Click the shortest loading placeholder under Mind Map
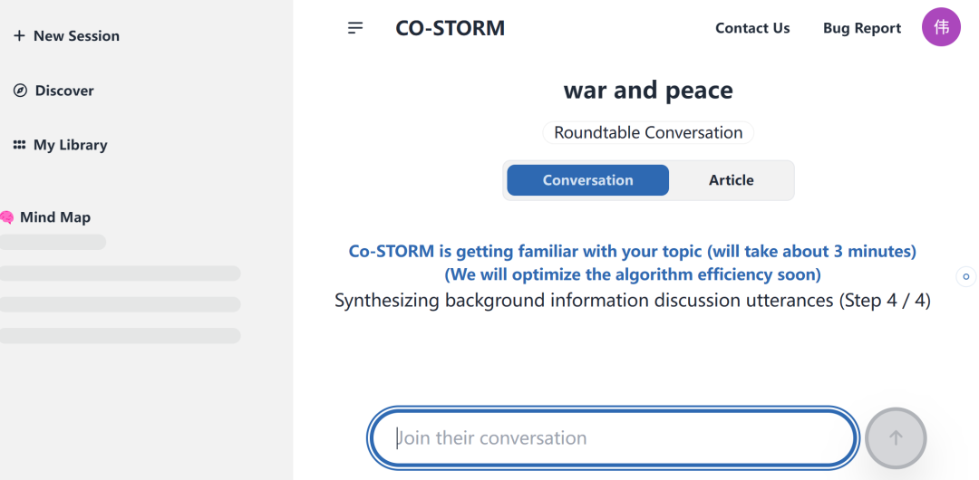This screenshot has width=979, height=480. click(53, 242)
